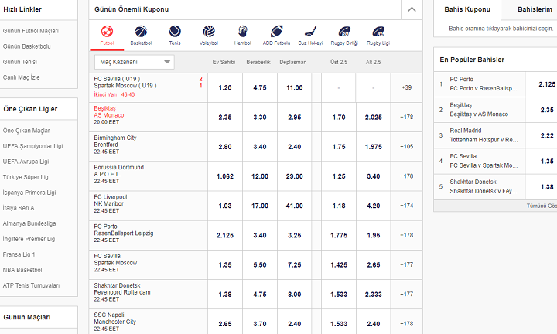Pick draw odds 3.70 for Napoli match

tap(260, 324)
